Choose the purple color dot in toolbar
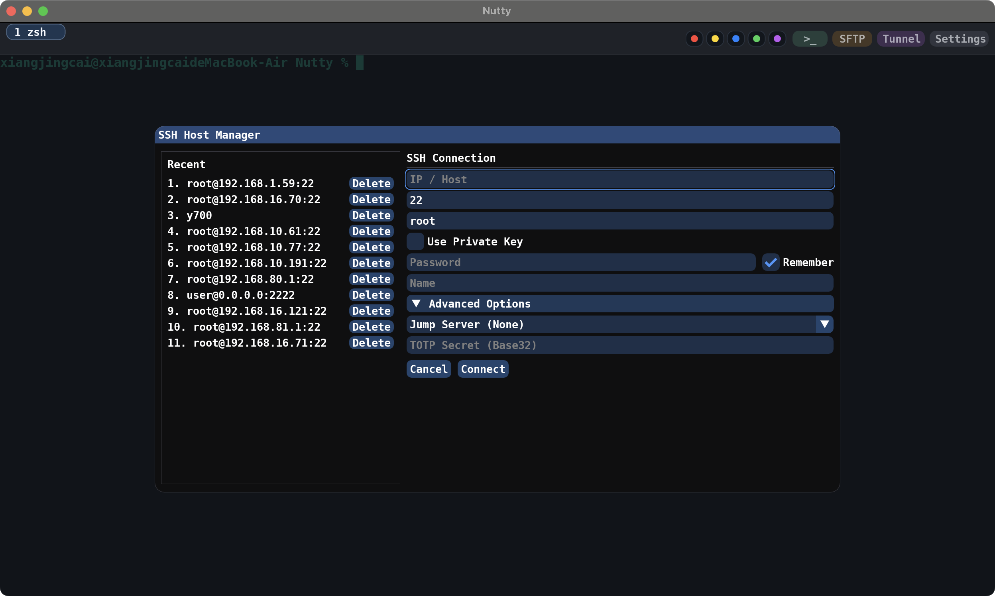Viewport: 995px width, 596px height. (x=777, y=39)
